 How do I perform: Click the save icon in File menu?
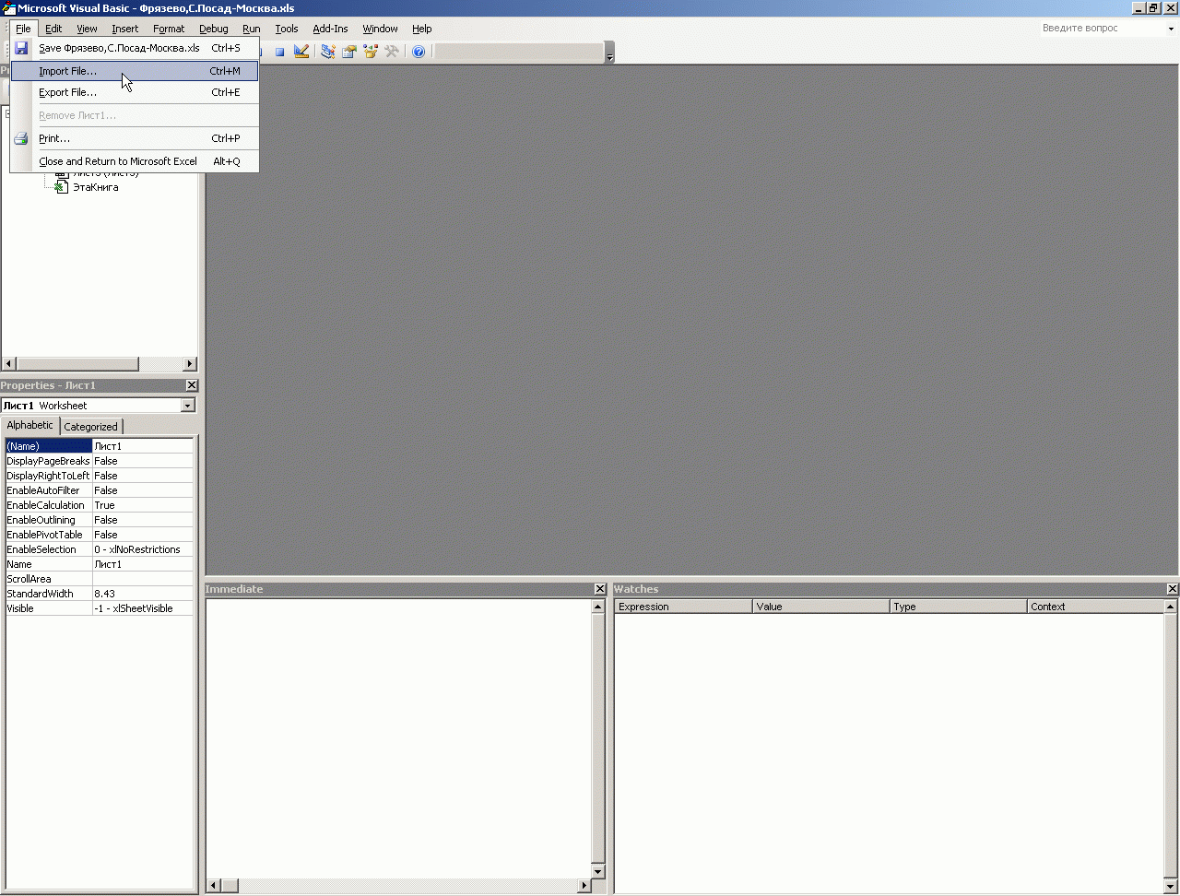(21, 48)
